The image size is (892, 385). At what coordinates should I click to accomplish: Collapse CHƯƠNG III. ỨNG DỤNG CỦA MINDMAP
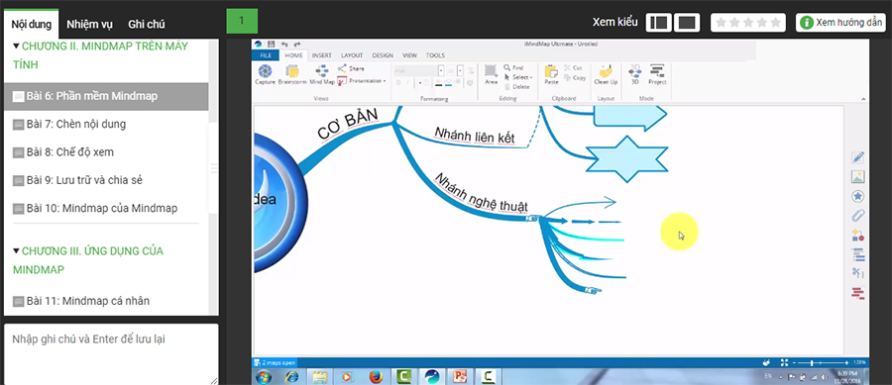(16, 251)
